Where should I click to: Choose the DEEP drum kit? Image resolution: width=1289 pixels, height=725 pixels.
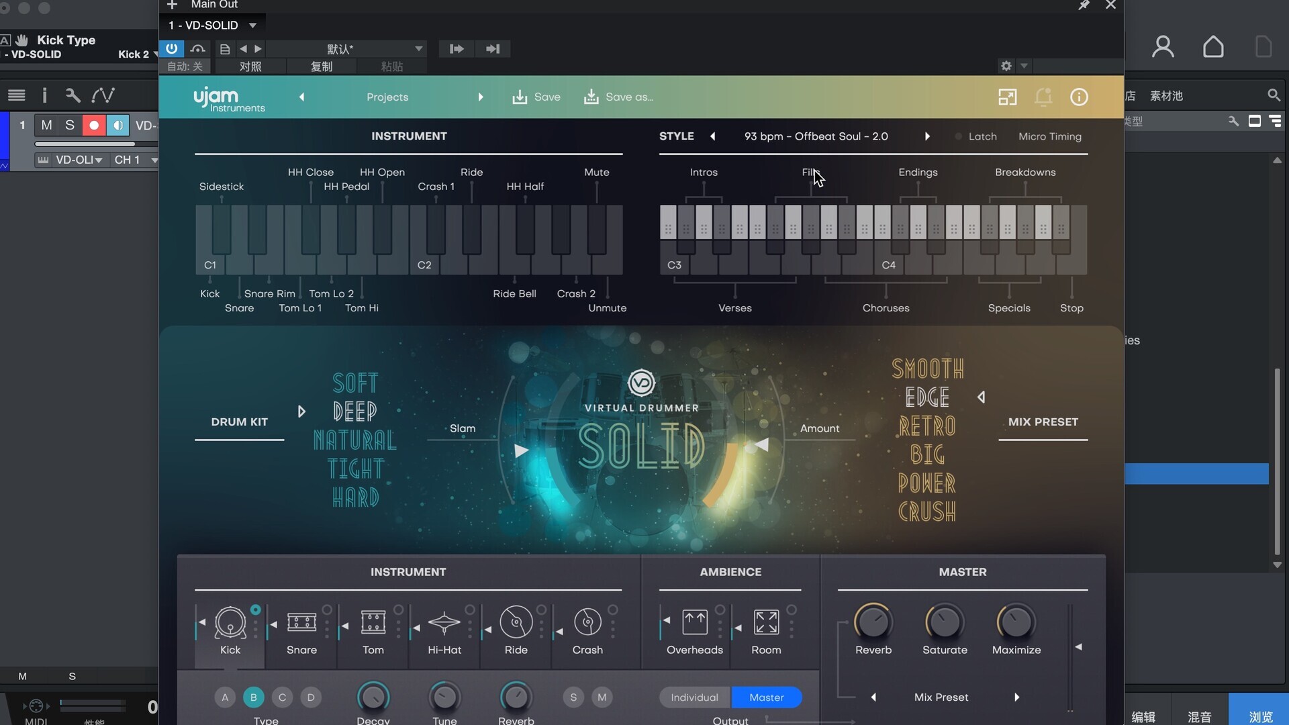(354, 412)
